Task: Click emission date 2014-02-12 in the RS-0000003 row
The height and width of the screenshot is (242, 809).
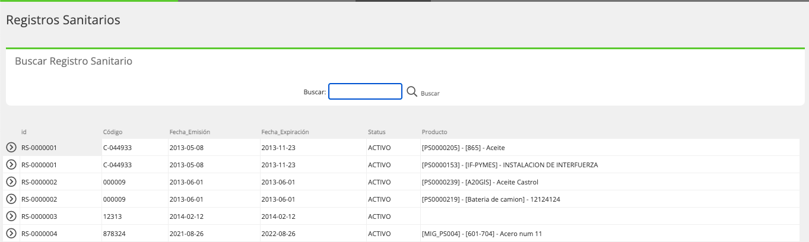Action: point(186,216)
